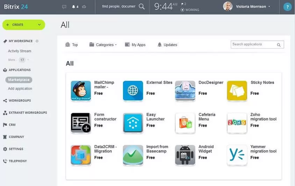Open notifications bell with 4 alerts
Viewport: 295px width, 186px height.
pyautogui.click(x=75, y=7)
